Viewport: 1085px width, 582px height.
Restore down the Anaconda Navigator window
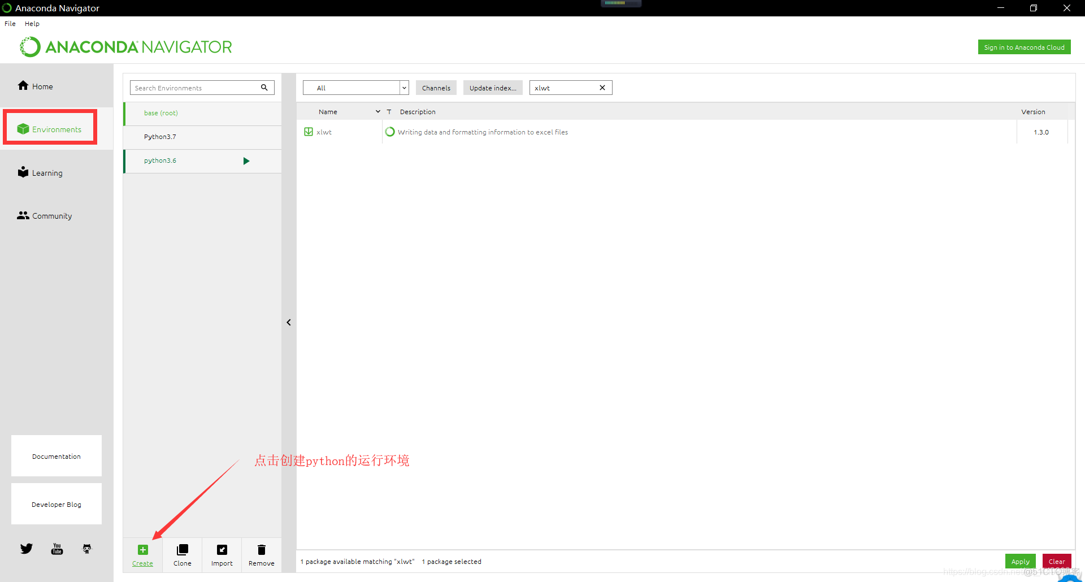(x=1034, y=8)
